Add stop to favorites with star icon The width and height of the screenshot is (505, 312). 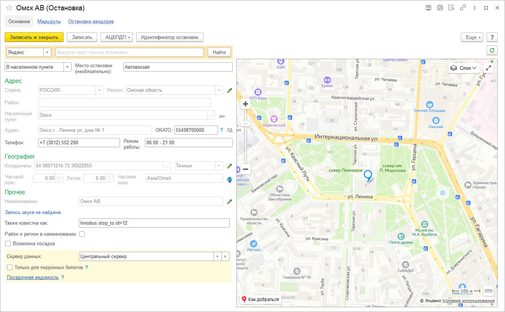9,8
